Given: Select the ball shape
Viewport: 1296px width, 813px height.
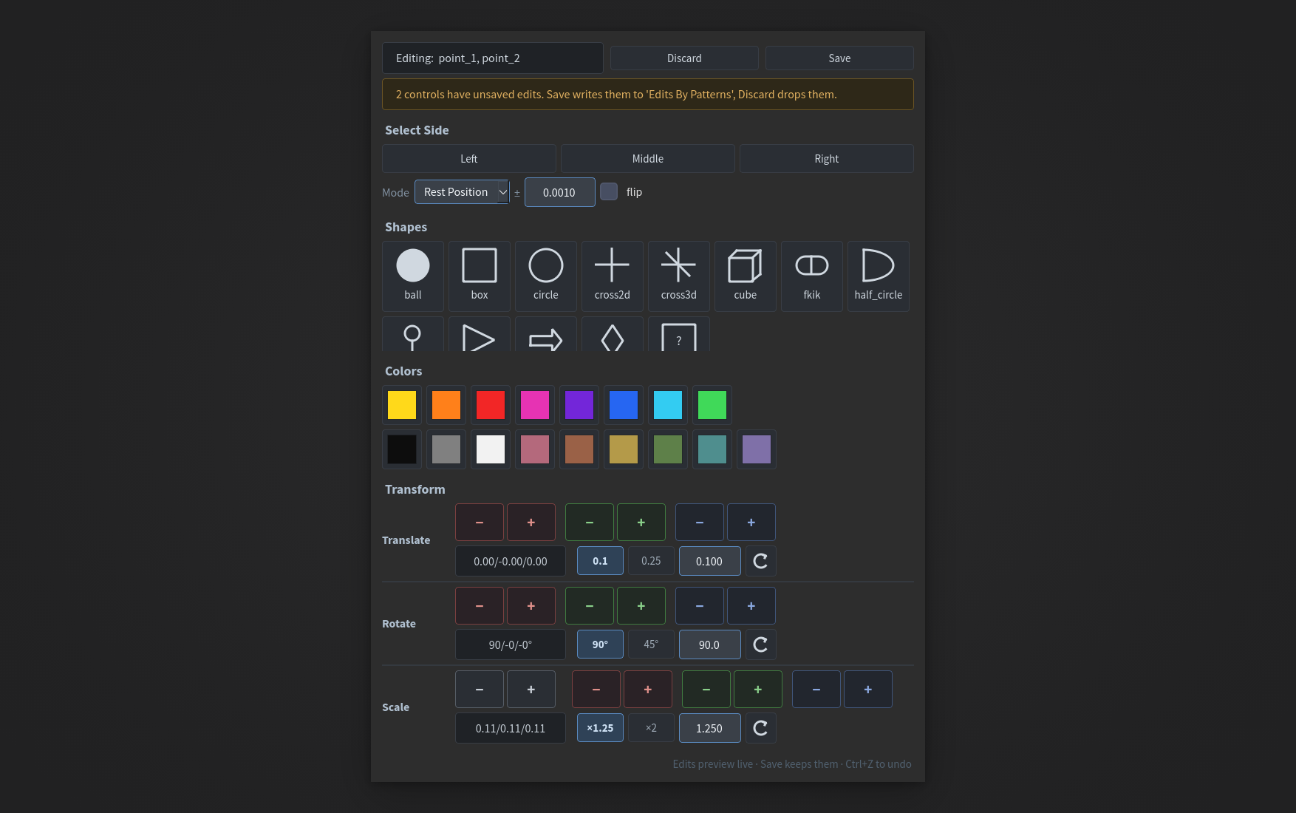Looking at the screenshot, I should coord(413,276).
